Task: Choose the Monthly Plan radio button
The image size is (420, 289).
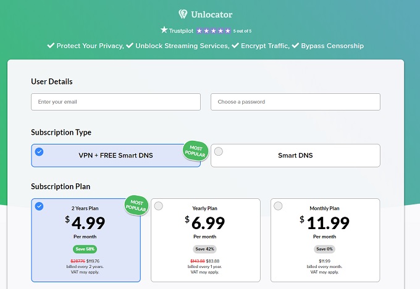Action: pos(278,206)
